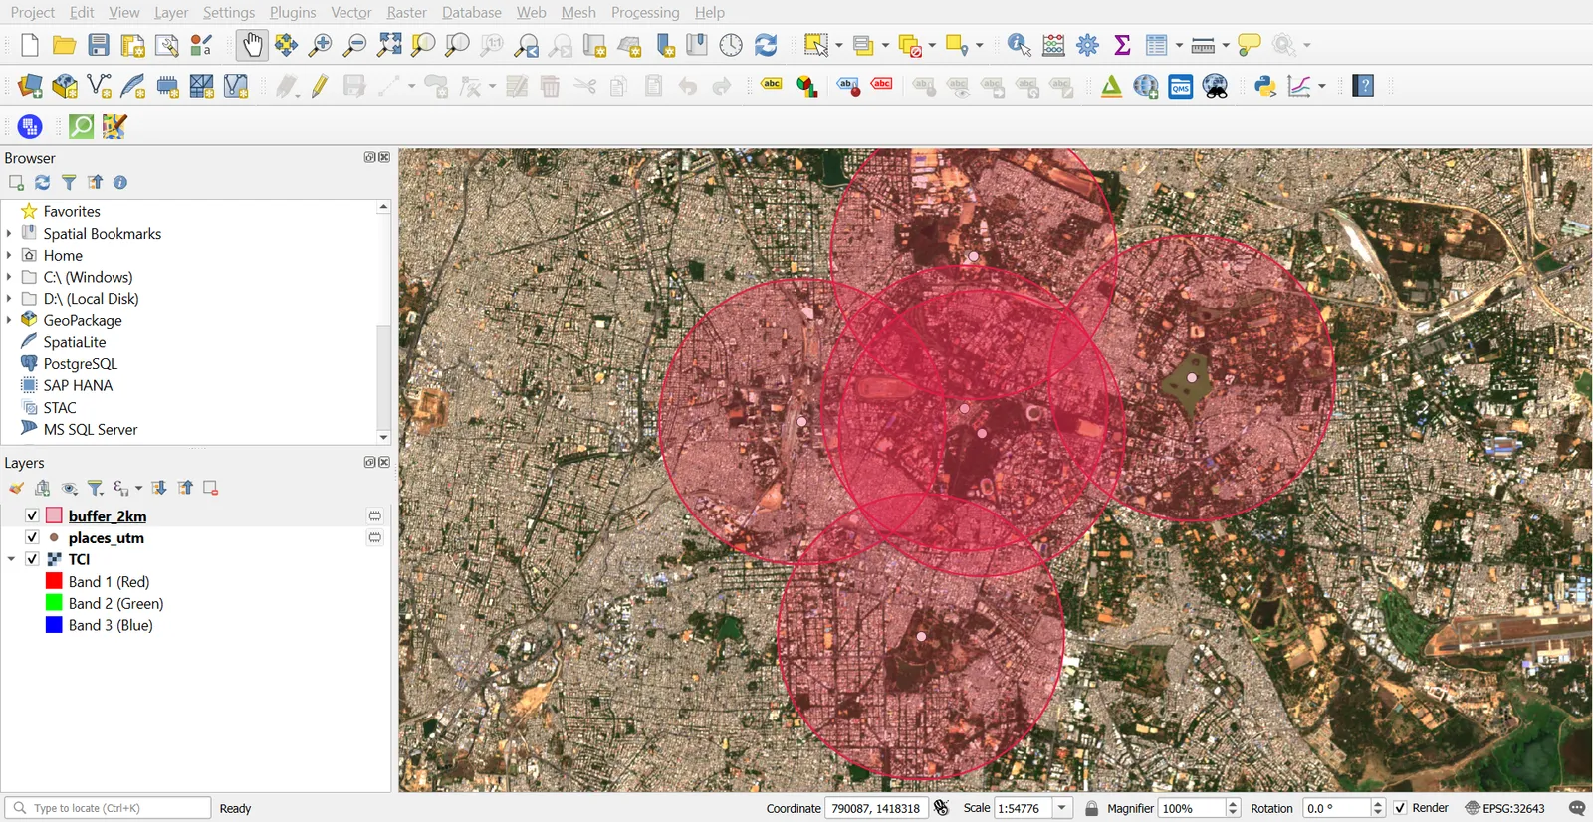Open Layer Styling panel brush icon
This screenshot has height=822, width=1593.
(16, 488)
